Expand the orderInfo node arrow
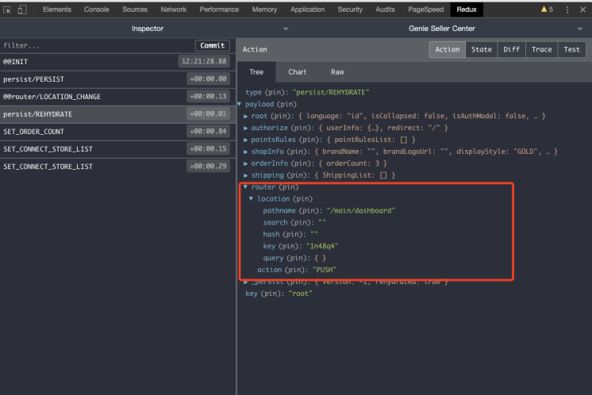This screenshot has width=592, height=395. coord(245,163)
